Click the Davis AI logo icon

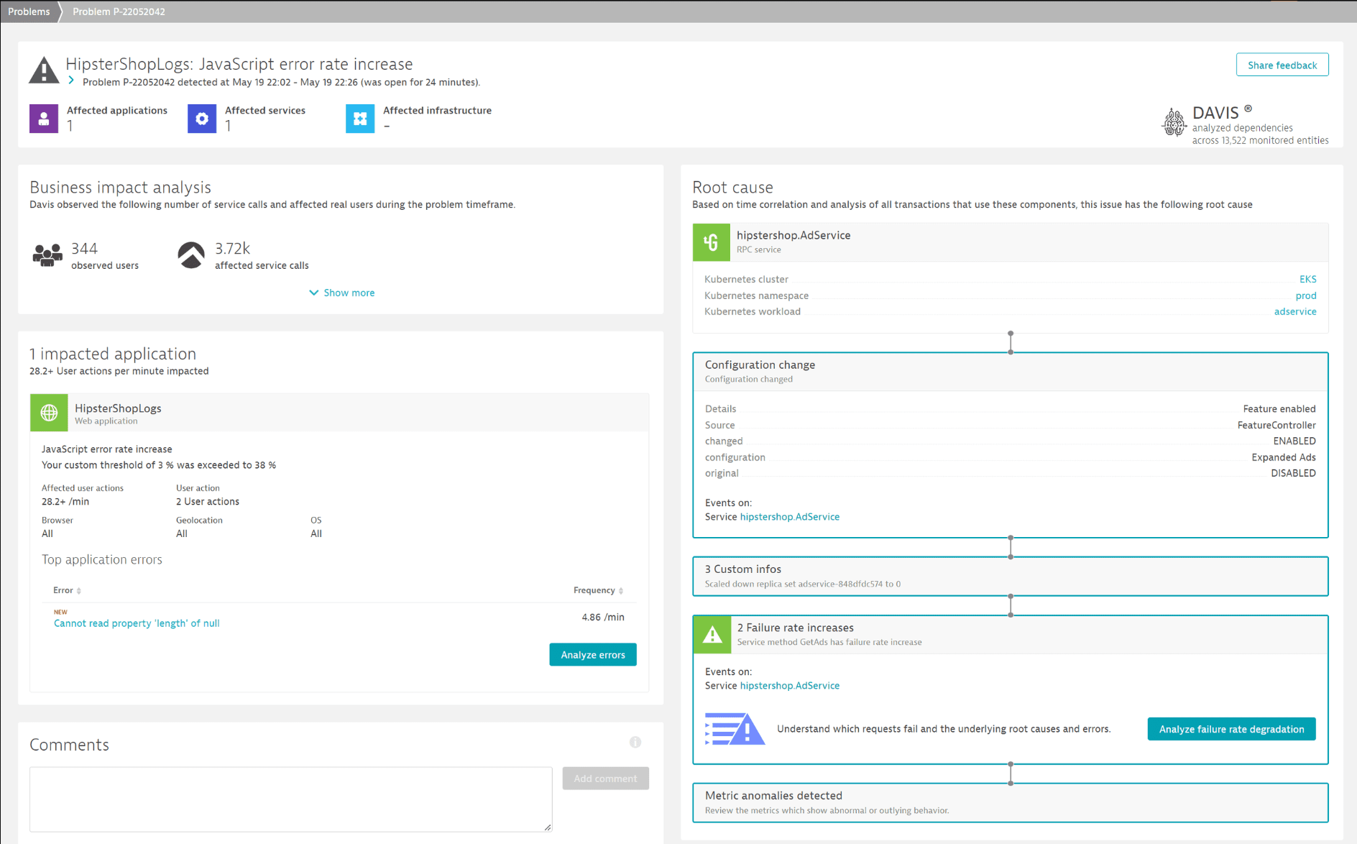[x=1174, y=122]
